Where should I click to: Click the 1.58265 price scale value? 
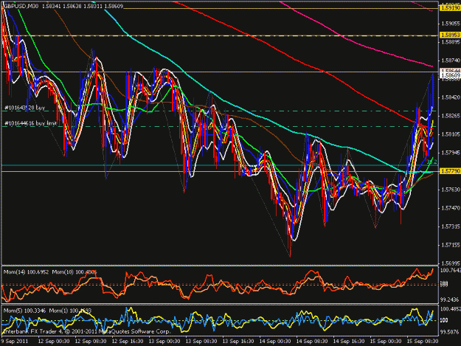pyautogui.click(x=451, y=116)
